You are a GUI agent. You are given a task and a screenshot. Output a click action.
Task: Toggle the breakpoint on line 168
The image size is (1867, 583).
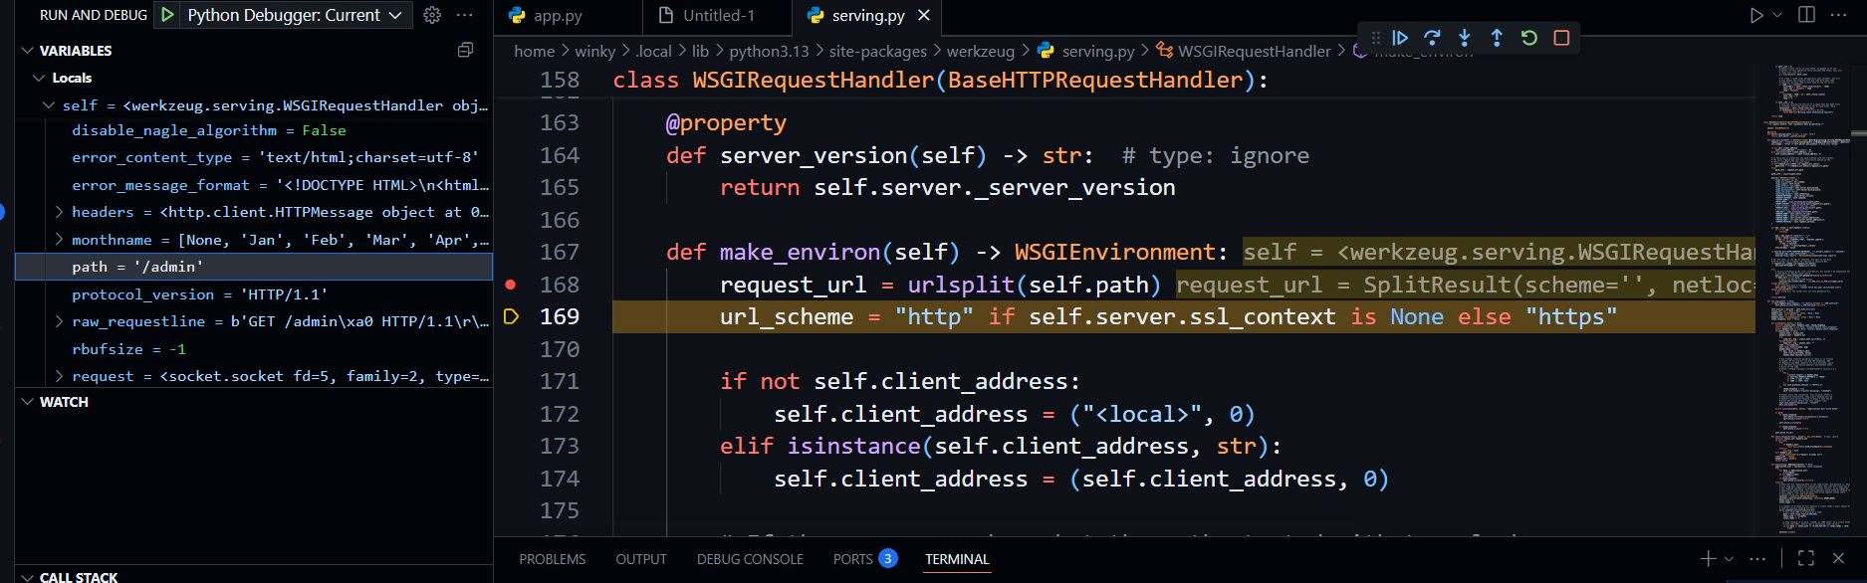[511, 285]
